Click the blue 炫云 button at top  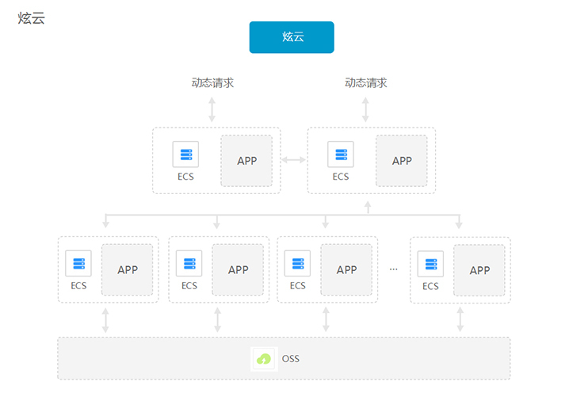pos(292,37)
